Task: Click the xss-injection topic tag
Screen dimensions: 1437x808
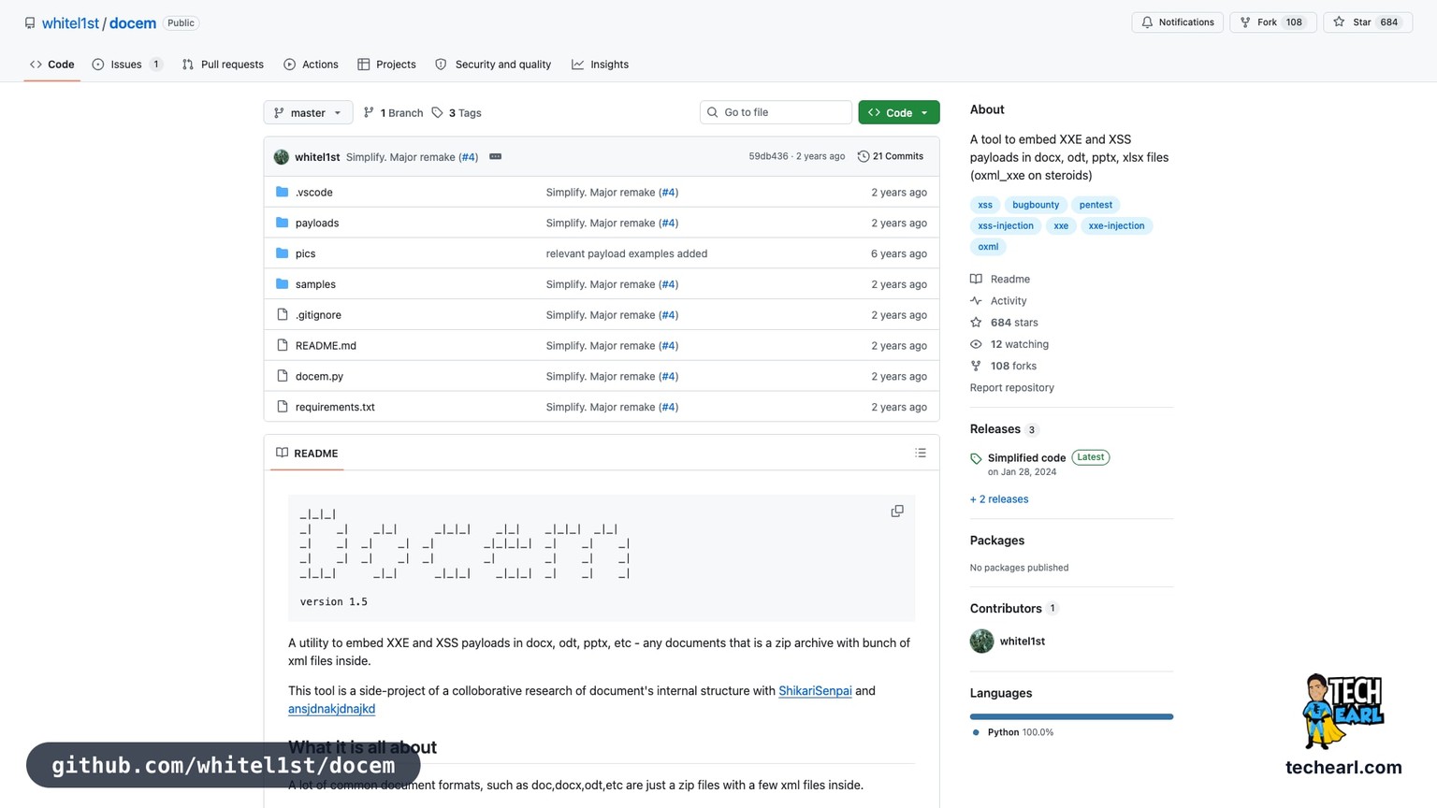Action: coord(1006,226)
